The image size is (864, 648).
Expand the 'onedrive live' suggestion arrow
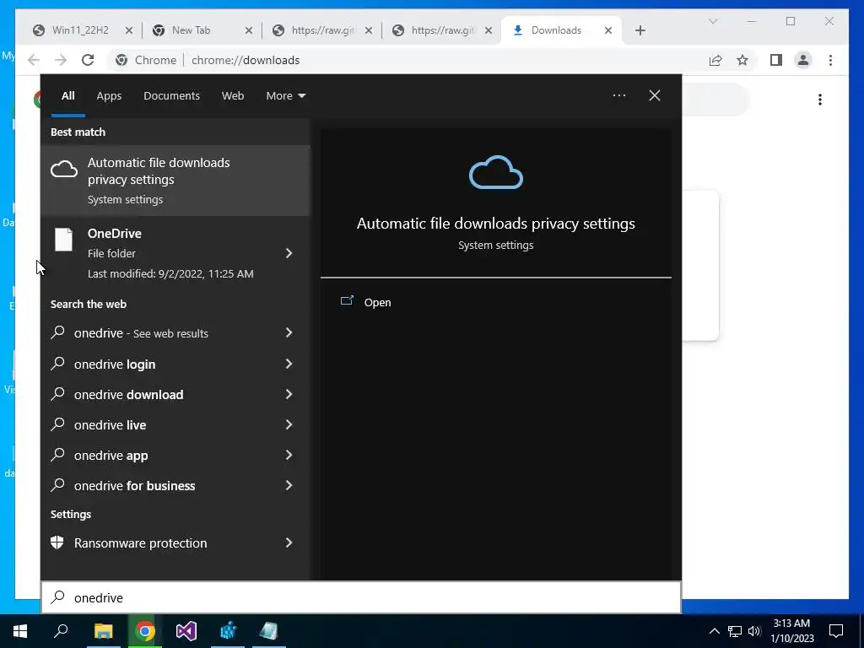point(289,424)
